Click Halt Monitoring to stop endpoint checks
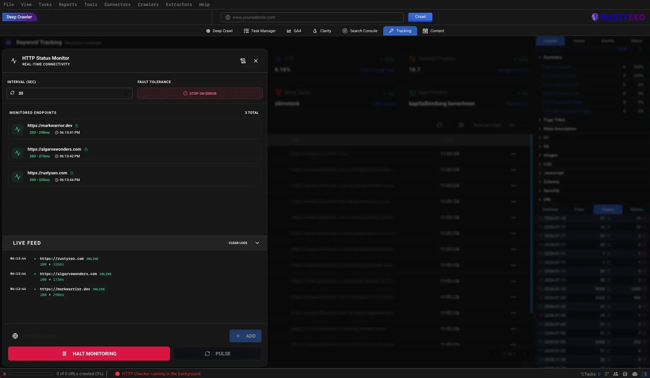 [x=88, y=354]
